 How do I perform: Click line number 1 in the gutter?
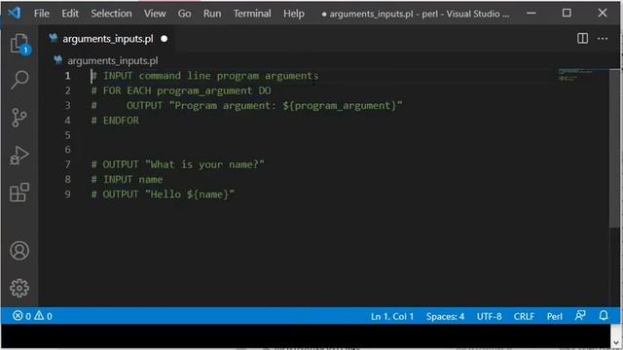tap(67, 76)
